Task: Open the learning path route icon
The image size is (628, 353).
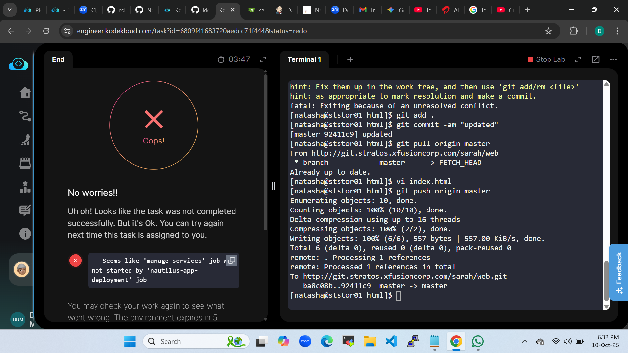Action: (25, 116)
